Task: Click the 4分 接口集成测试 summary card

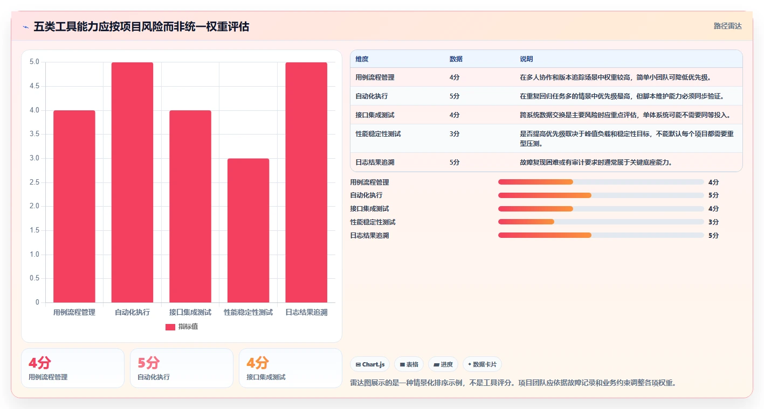Action: coord(291,368)
